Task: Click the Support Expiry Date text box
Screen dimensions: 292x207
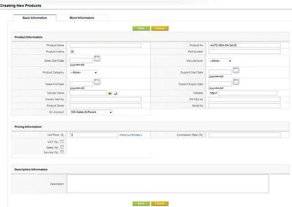Action: [x=220, y=84]
